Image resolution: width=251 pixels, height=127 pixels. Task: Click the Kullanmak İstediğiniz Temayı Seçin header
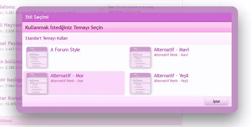(64, 28)
